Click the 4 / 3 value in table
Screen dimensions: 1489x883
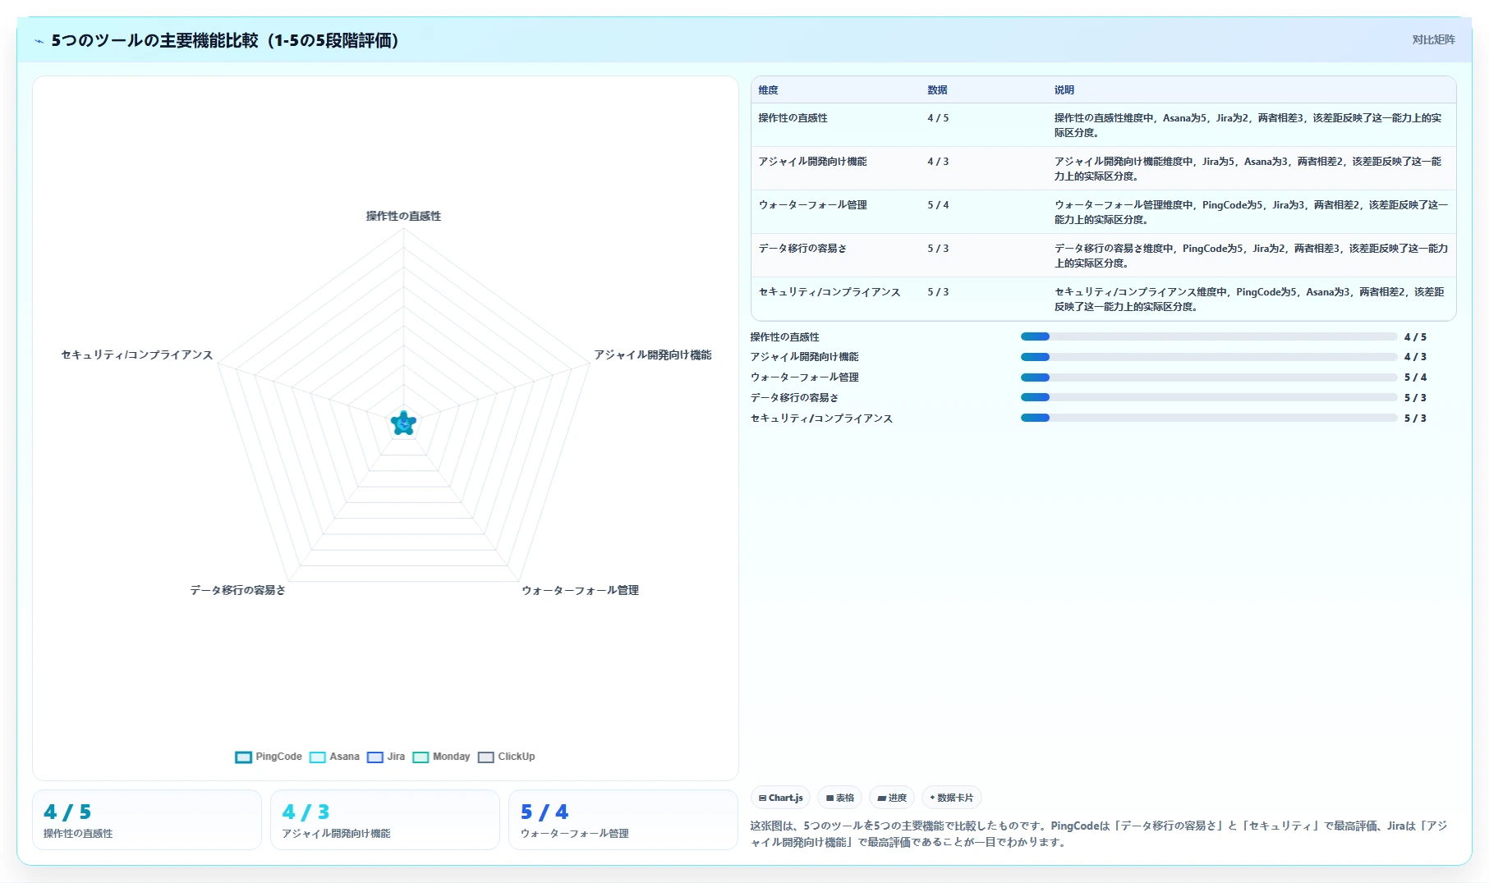[938, 162]
